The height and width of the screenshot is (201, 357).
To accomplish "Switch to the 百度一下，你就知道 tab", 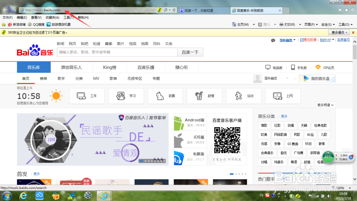I will [x=204, y=10].
